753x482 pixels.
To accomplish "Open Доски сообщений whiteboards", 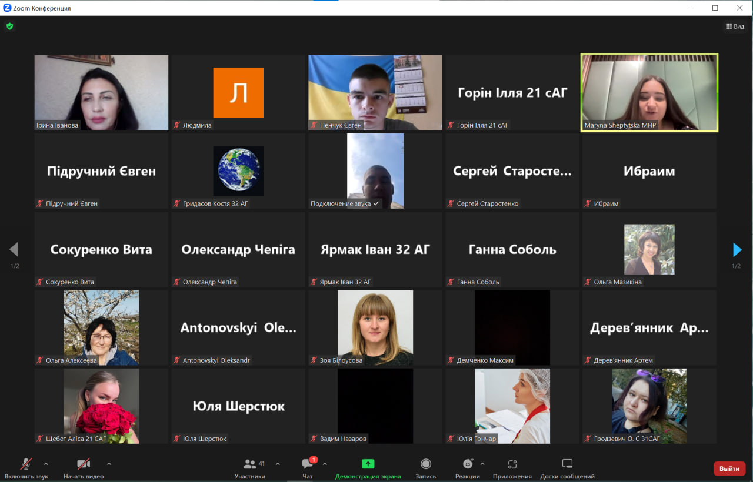I will (567, 468).
